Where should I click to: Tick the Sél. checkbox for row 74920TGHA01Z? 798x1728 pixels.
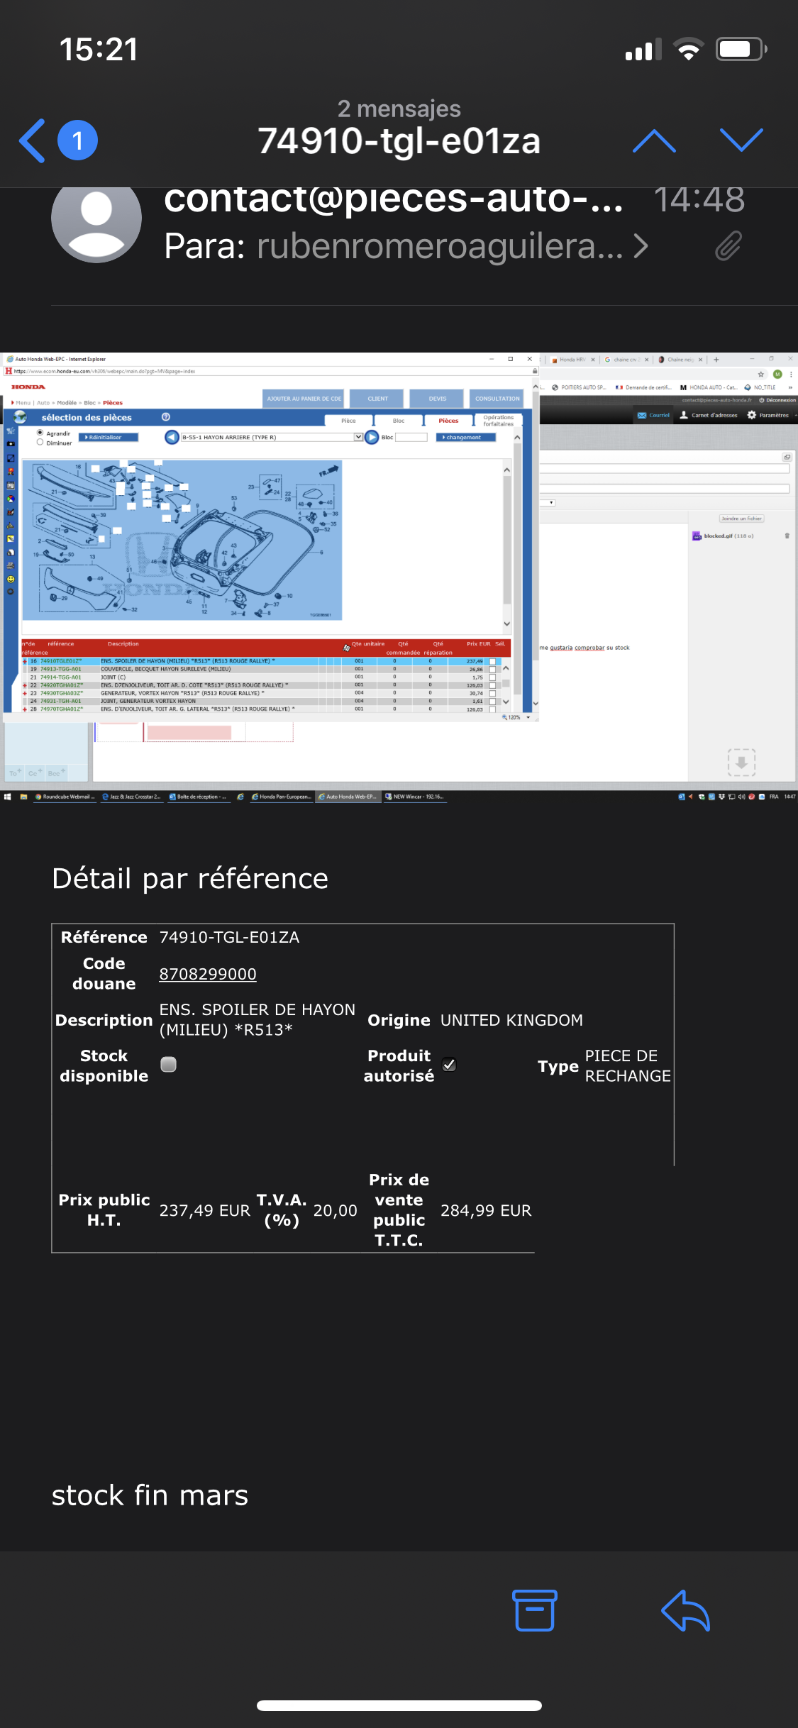click(x=492, y=685)
